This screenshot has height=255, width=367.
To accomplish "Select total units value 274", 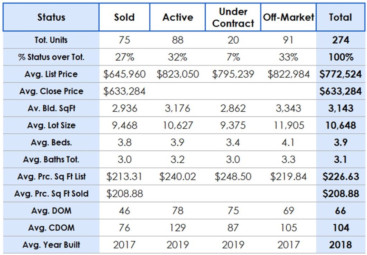I will pos(340,40).
